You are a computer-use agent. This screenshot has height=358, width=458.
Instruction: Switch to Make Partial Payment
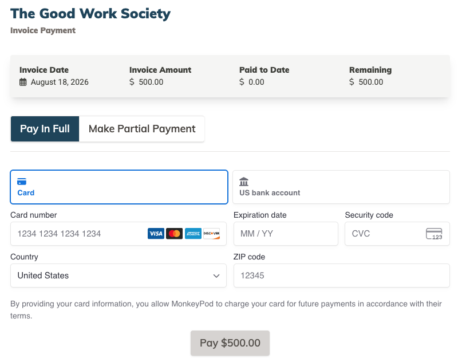(142, 129)
